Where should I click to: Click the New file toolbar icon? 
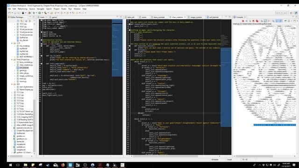tap(9, 13)
